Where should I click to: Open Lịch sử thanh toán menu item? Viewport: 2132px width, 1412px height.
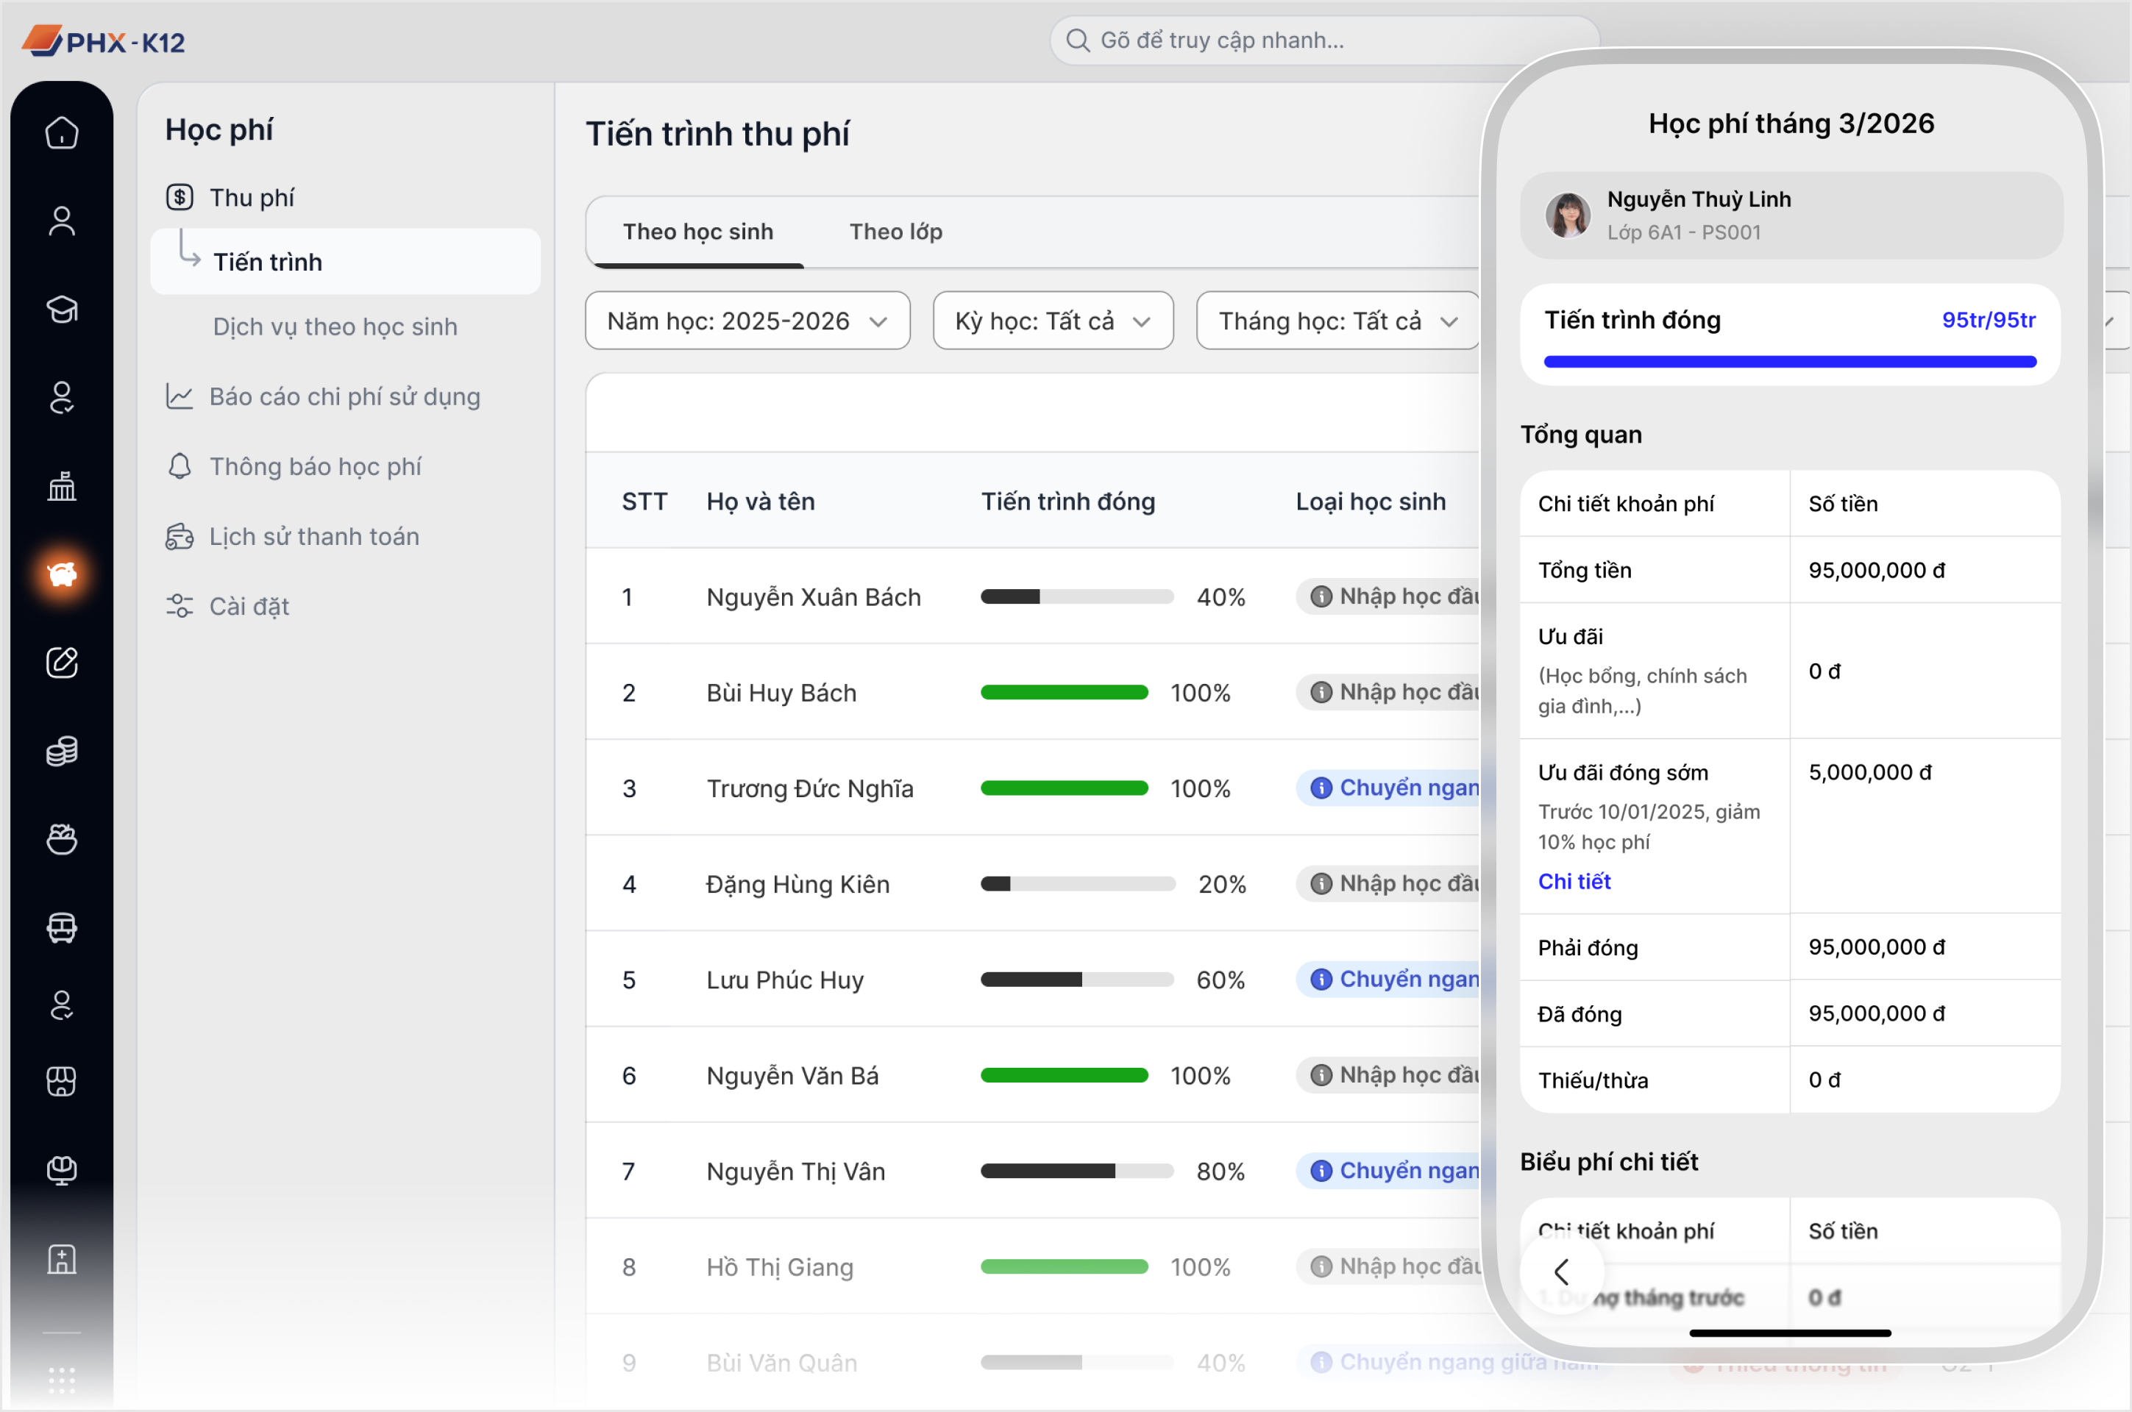pyautogui.click(x=314, y=536)
